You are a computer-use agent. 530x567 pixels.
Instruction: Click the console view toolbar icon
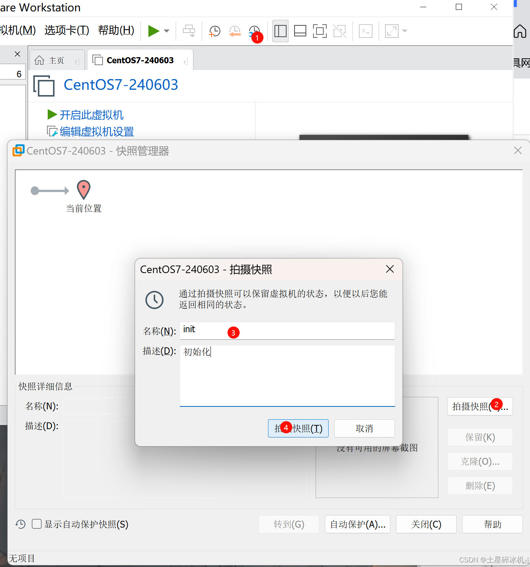point(366,31)
